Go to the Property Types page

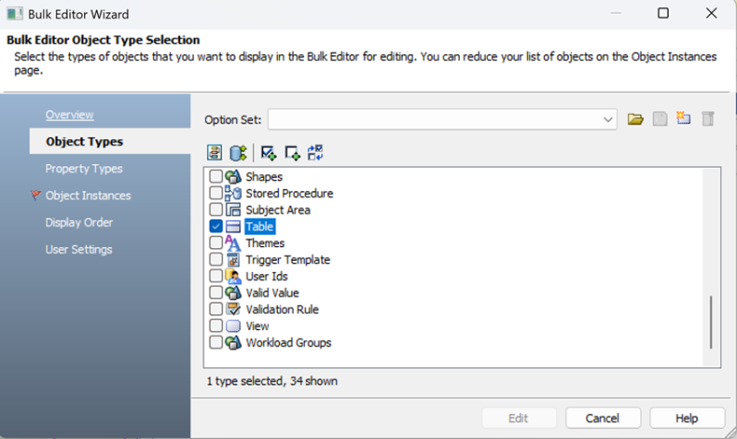pyautogui.click(x=83, y=169)
